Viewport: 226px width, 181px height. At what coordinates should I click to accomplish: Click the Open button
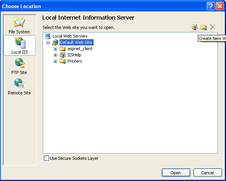point(176,173)
